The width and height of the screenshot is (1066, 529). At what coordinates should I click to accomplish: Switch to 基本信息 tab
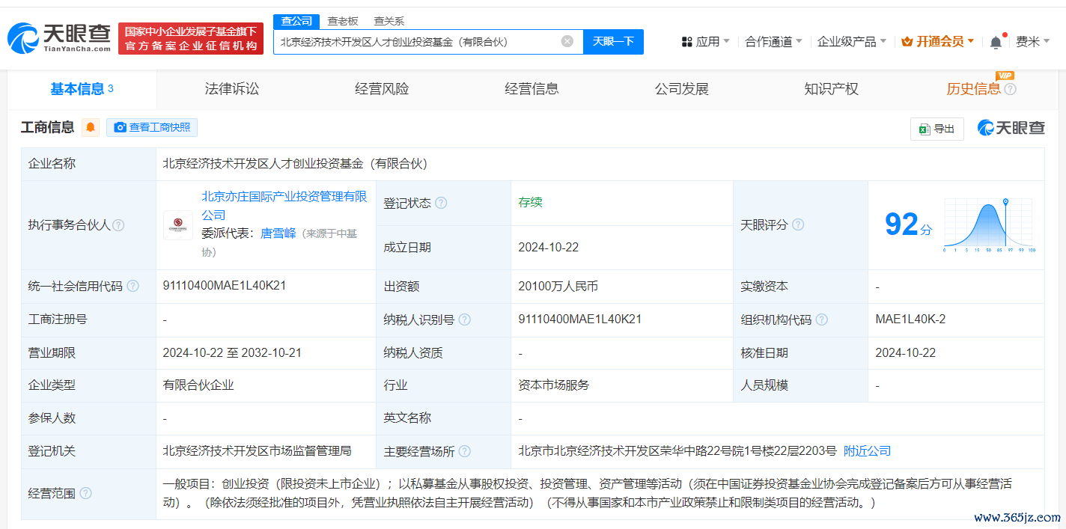pos(82,89)
